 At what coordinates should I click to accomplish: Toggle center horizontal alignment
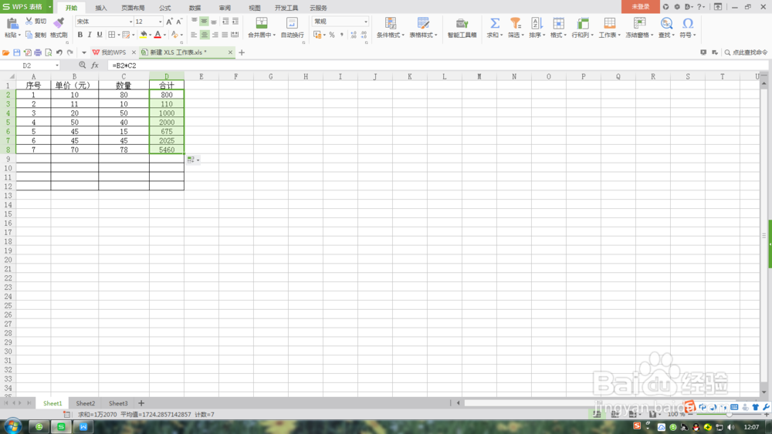click(x=205, y=35)
